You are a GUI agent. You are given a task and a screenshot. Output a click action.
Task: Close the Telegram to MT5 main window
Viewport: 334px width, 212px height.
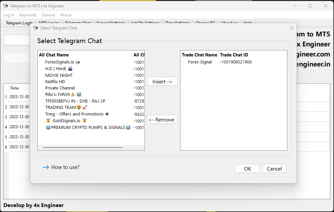pos(325,6)
